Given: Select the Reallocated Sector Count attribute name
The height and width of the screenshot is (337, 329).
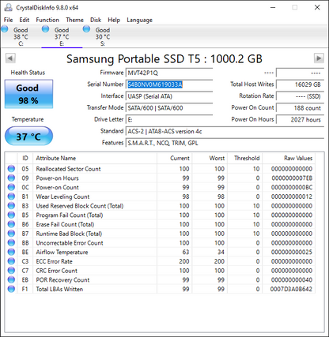Looking at the screenshot, I should coord(68,169).
